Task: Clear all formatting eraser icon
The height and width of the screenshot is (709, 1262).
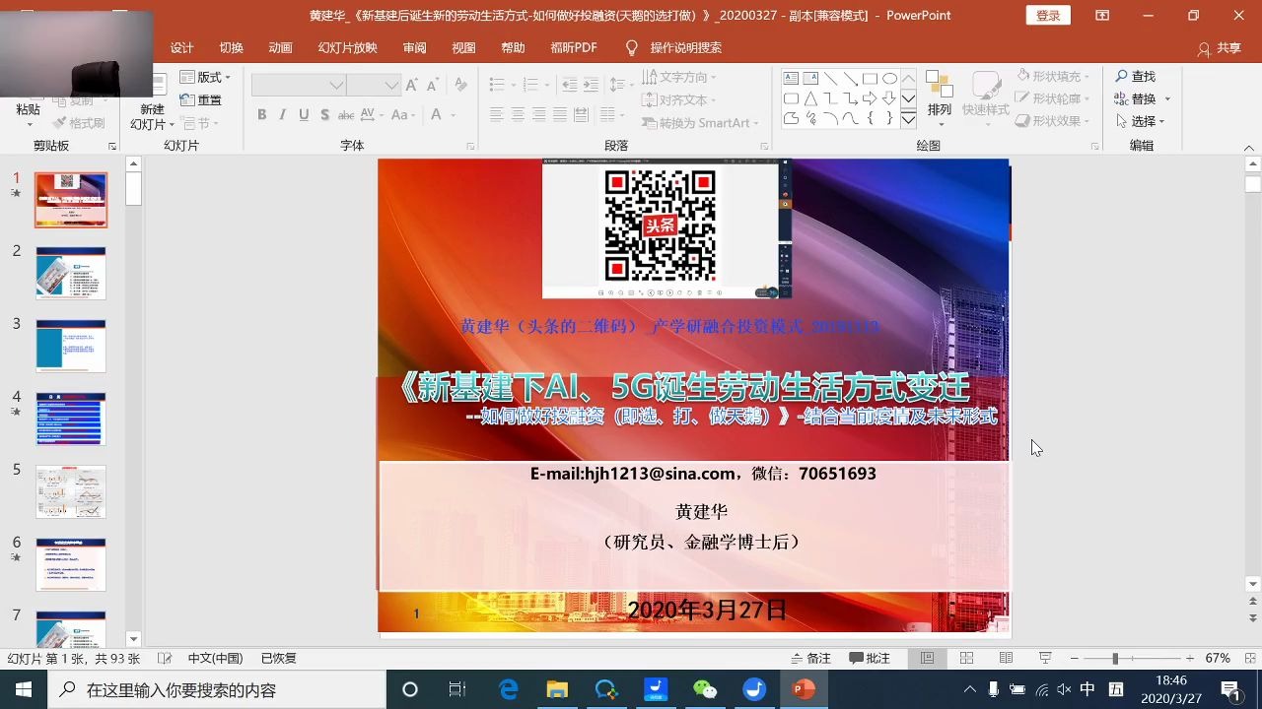Action: point(460,86)
